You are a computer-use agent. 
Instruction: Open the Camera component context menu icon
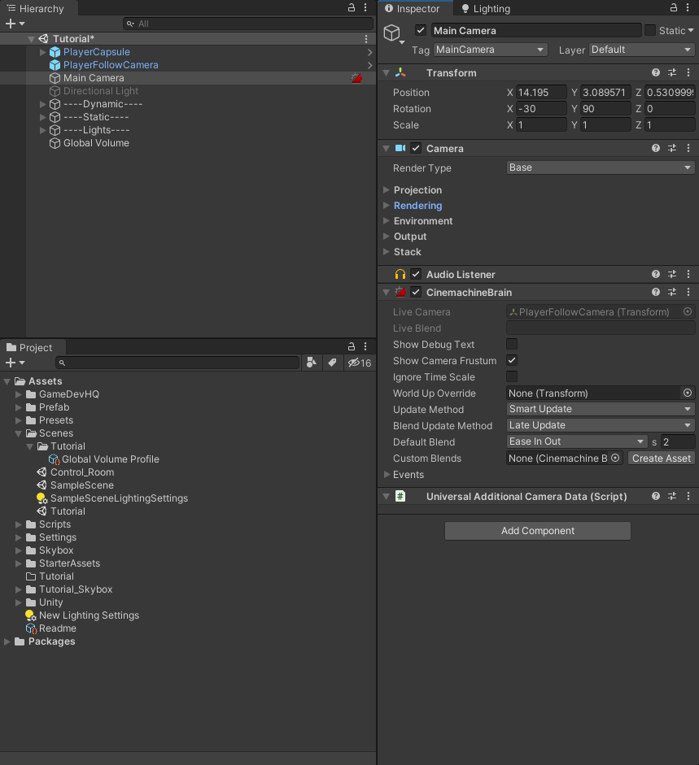pyautogui.click(x=688, y=148)
